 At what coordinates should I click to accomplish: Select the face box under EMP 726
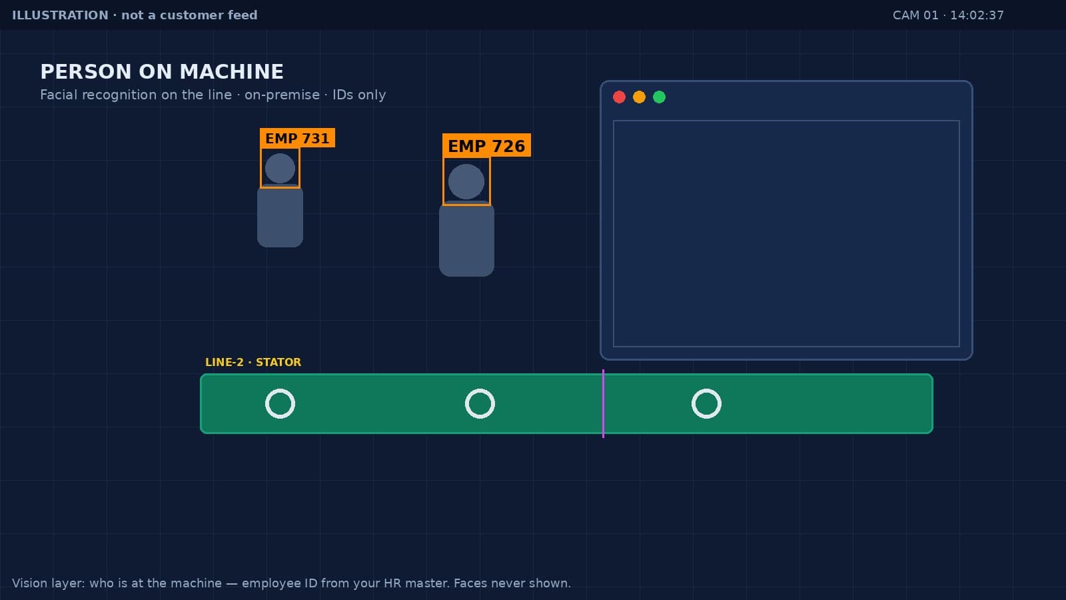[466, 181]
